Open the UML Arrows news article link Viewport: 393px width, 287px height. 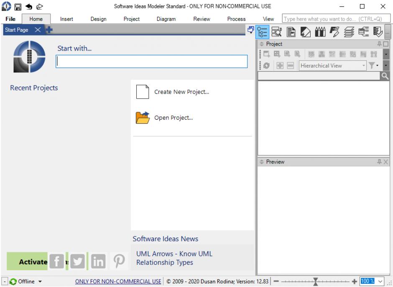174,258
